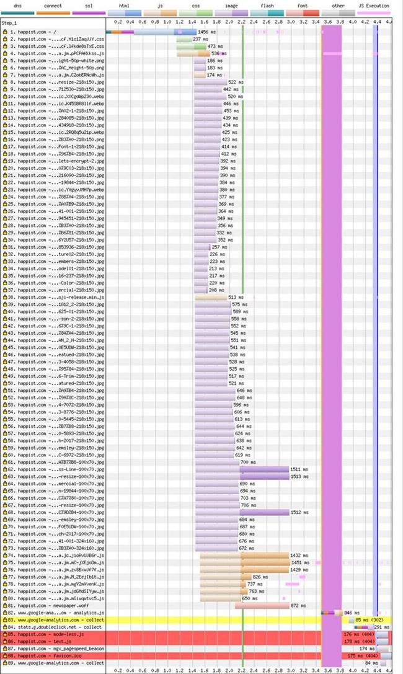Click the lock icon on row 81 newspaper.woff
The width and height of the screenshot is (403, 674).
coord(5,605)
